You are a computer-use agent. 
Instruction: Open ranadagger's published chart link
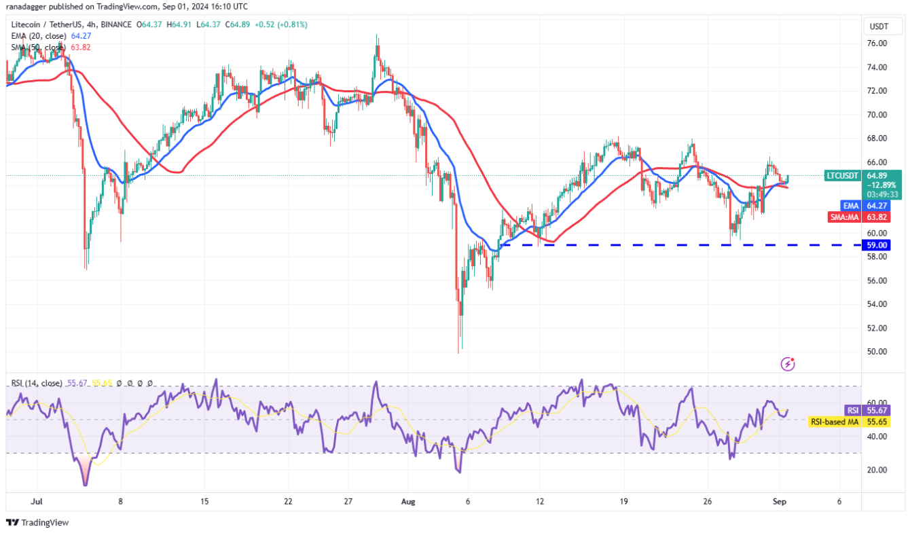[x=27, y=6]
